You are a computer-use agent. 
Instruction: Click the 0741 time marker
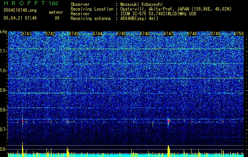point(26,34)
